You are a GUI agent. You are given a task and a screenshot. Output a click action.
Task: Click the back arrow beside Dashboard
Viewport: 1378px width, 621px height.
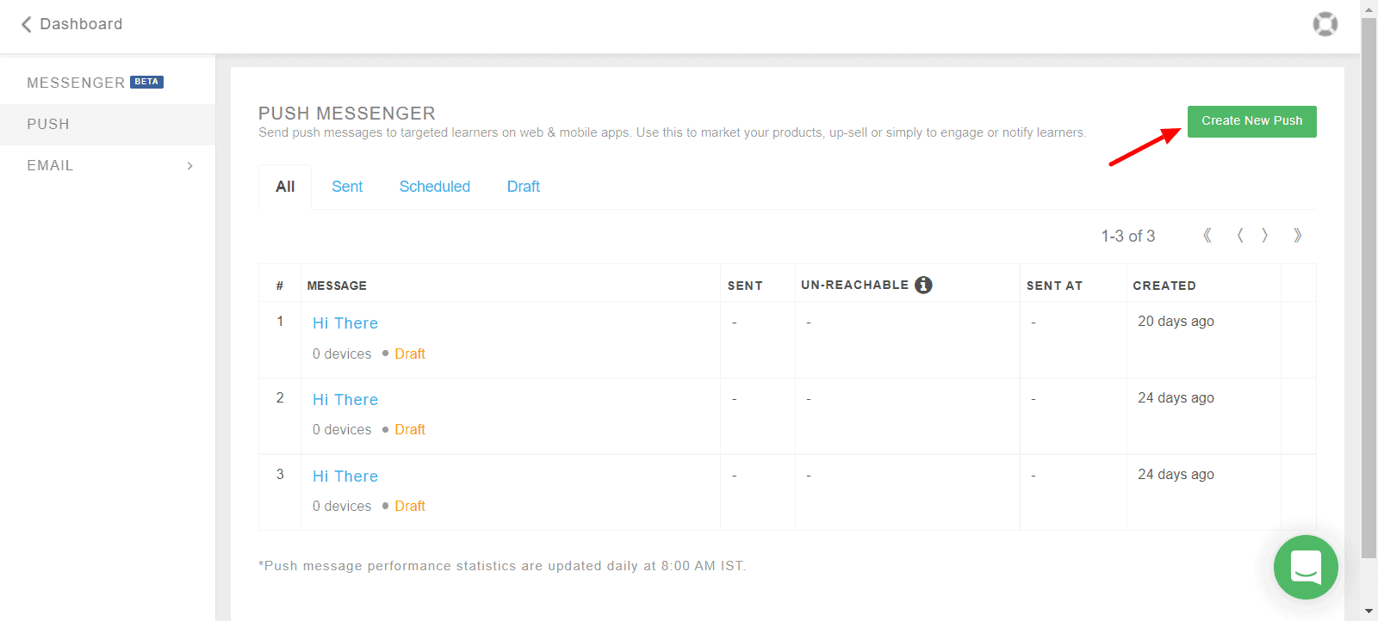[26, 24]
